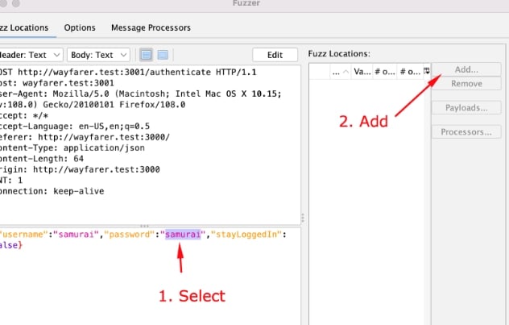Open the Options tab
The width and height of the screenshot is (509, 325).
80,27
